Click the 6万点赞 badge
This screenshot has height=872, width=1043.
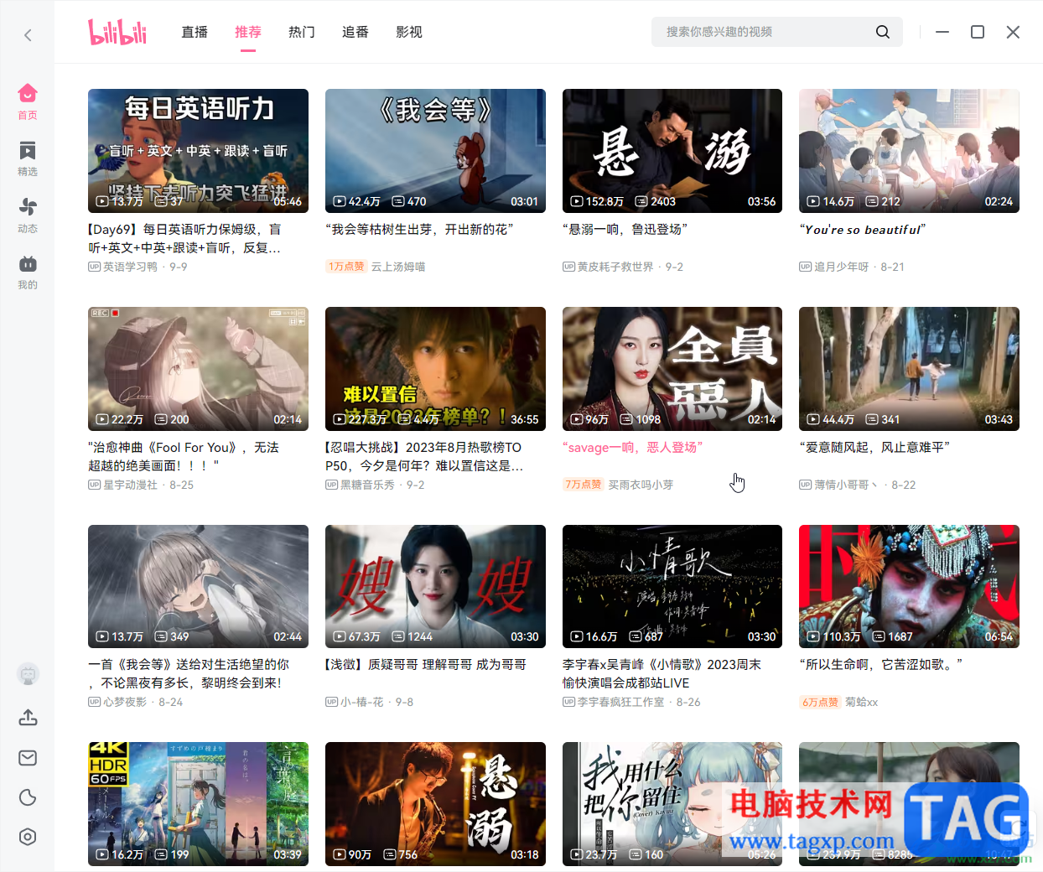(820, 702)
